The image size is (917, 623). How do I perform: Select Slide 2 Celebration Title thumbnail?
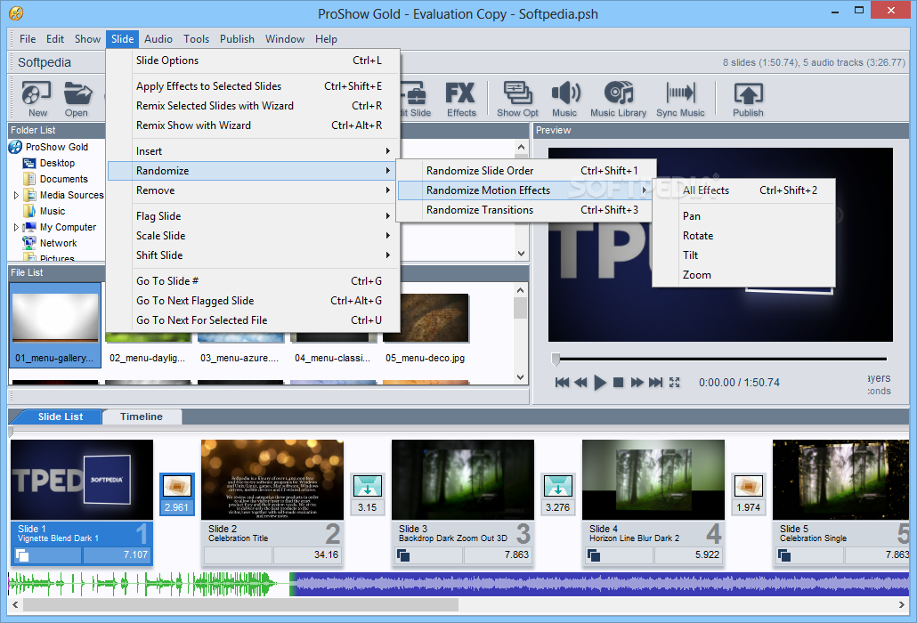pyautogui.click(x=272, y=479)
